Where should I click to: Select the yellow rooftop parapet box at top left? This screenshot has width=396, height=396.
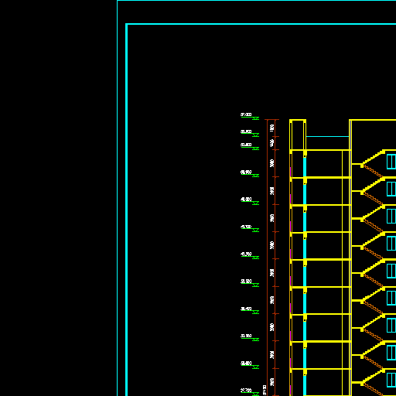298,135
